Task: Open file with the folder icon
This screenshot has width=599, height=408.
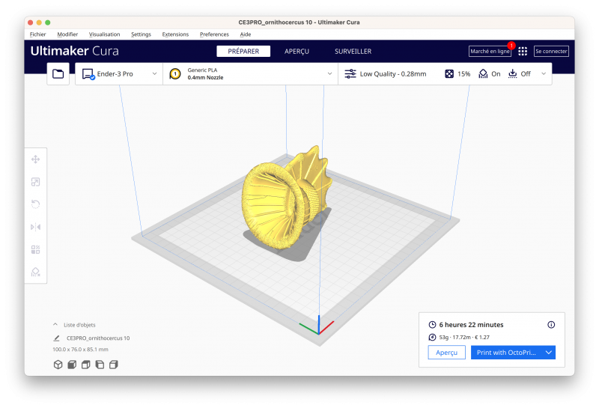Action: click(58, 73)
